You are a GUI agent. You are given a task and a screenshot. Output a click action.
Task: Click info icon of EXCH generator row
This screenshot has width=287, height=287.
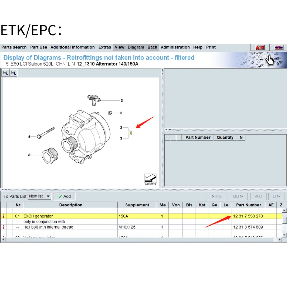(x=3, y=216)
